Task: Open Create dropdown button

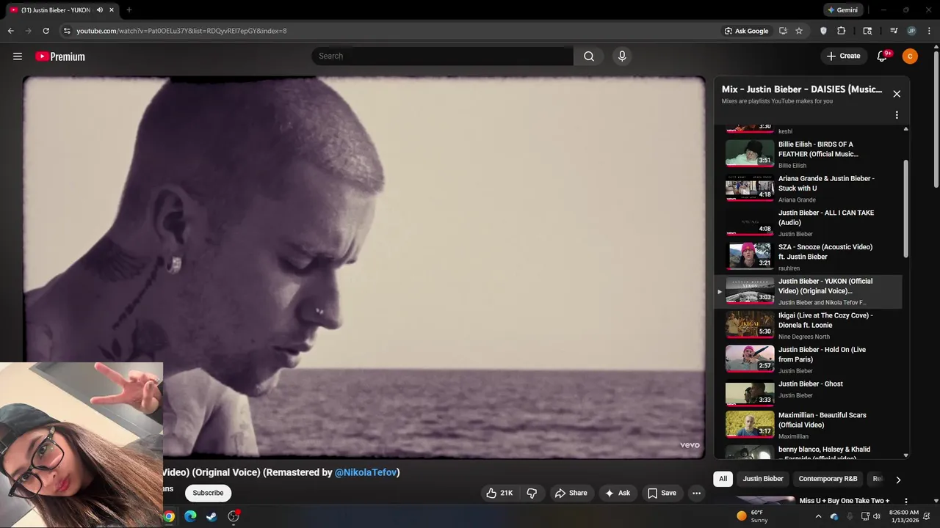Action: 843,56
